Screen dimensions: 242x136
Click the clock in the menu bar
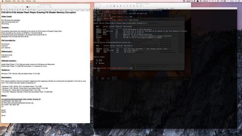[232, 1]
